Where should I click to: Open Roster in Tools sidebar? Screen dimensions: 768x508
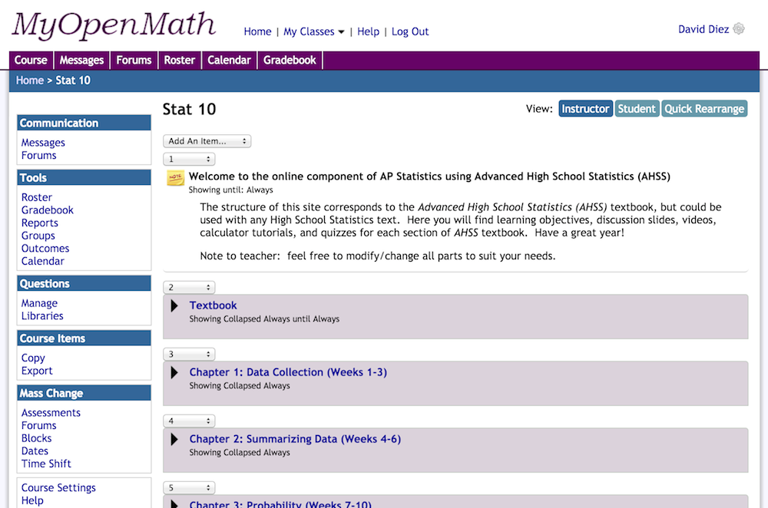coord(37,197)
